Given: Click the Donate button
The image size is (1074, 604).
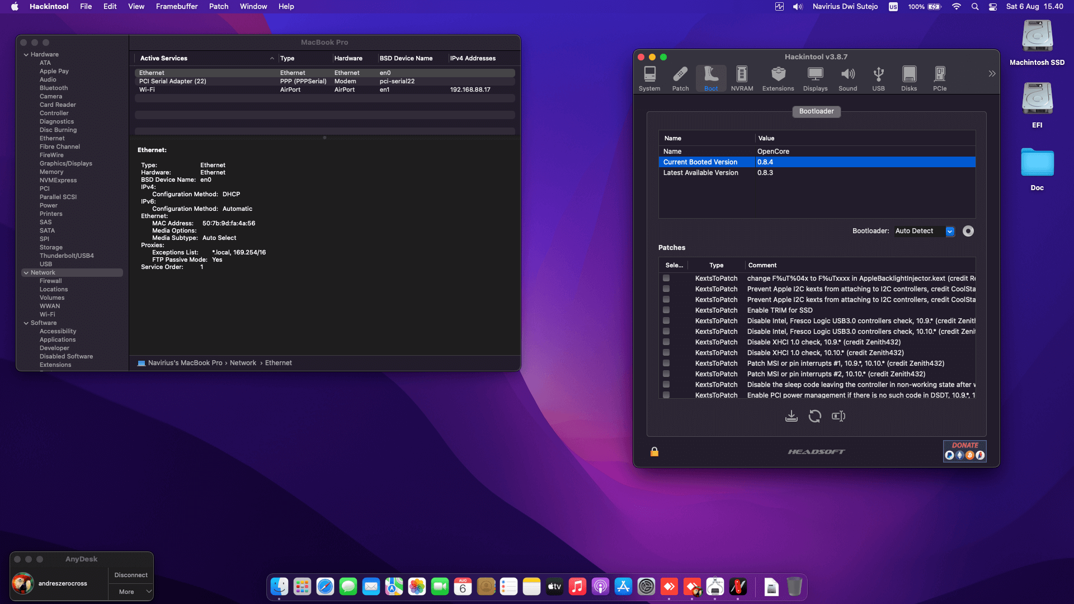Looking at the screenshot, I should 964,451.
